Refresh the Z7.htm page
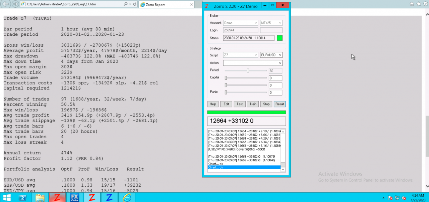429x202 pixels. [x=135, y=4]
